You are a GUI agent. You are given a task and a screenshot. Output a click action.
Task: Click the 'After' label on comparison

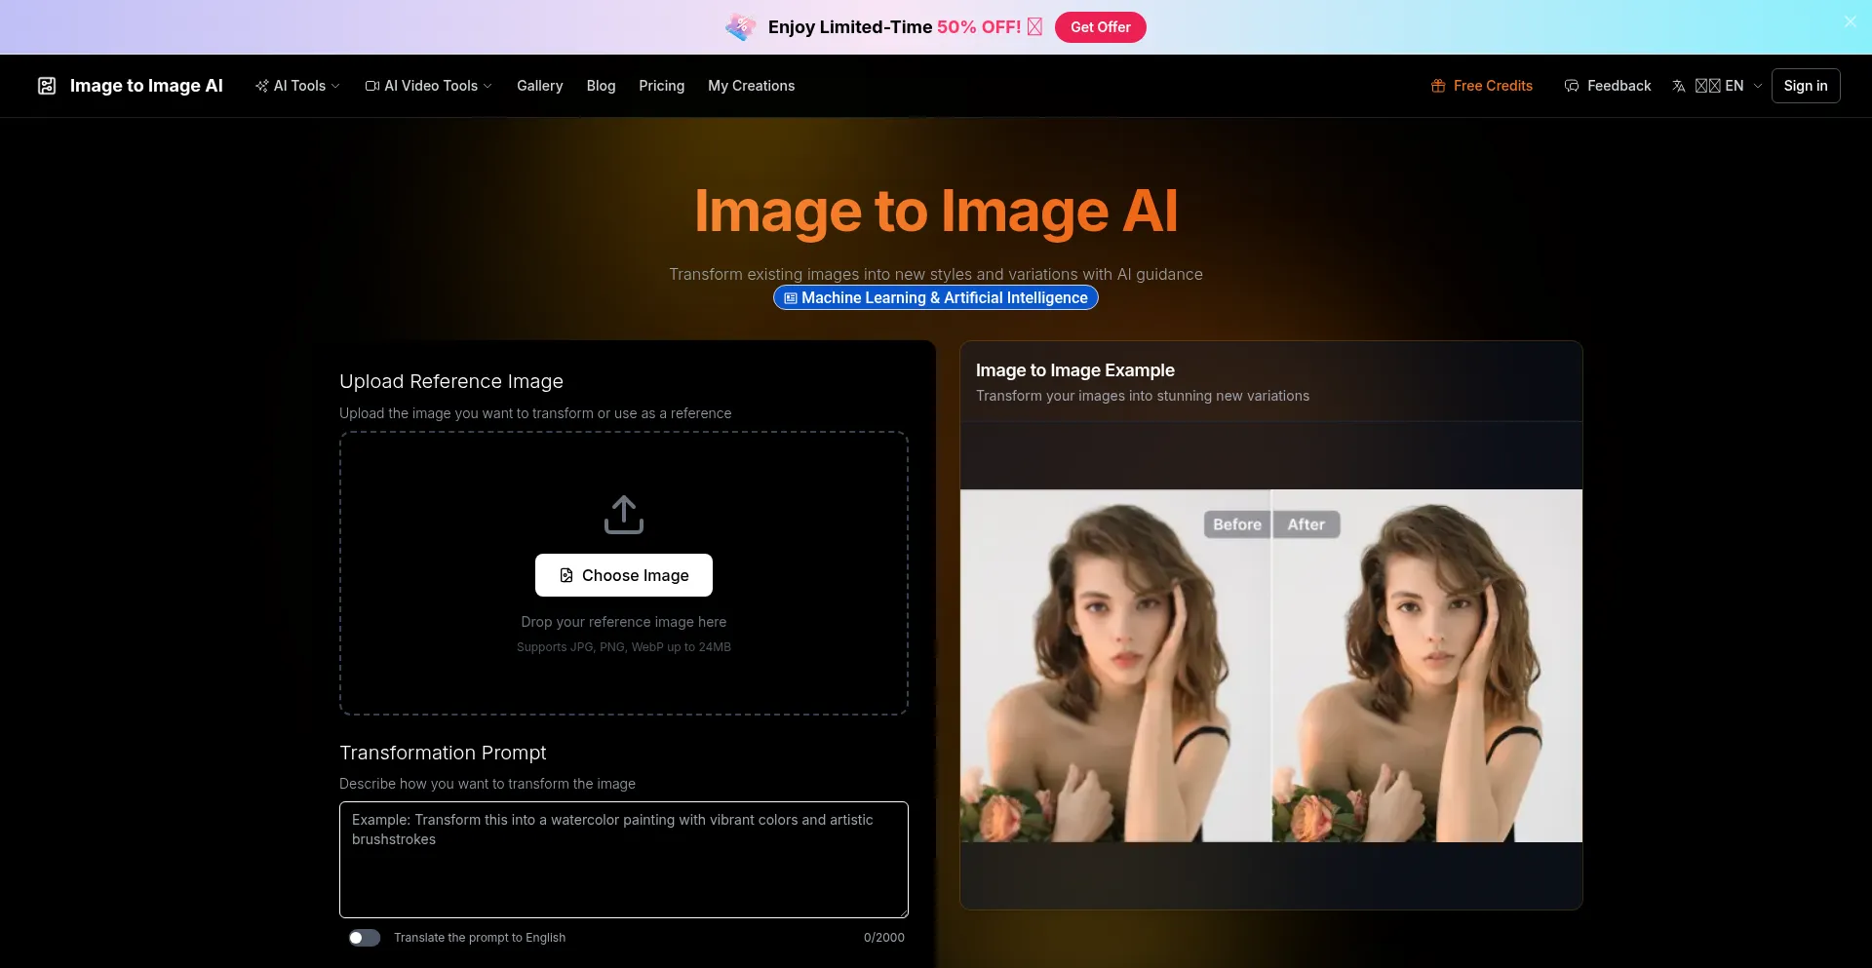[x=1306, y=524]
